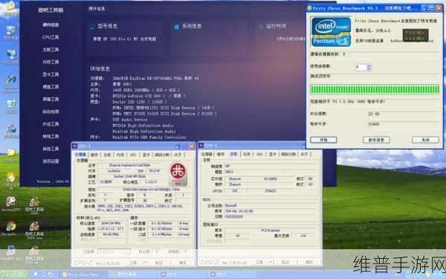Open 主板工具 in the toolbox sidebar
The height and width of the screenshot is (279, 446).
(51, 50)
